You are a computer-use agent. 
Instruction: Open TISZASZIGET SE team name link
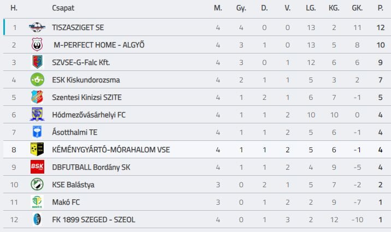[78, 27]
